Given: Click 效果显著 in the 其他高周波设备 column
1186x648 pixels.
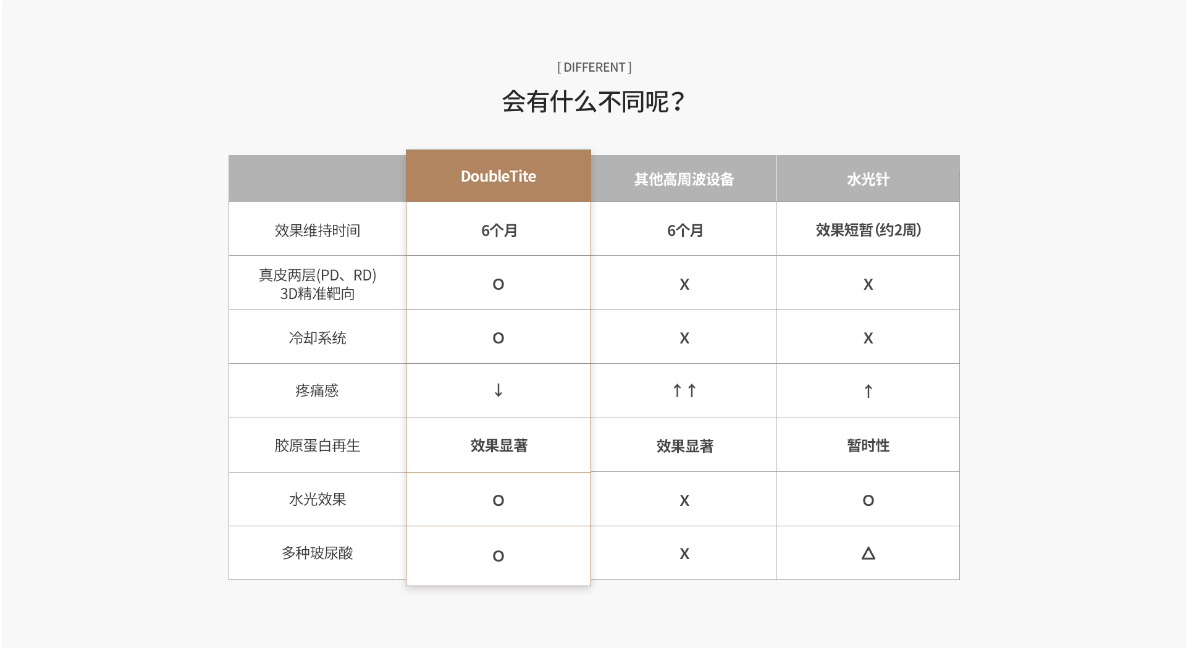Looking at the screenshot, I should (685, 446).
